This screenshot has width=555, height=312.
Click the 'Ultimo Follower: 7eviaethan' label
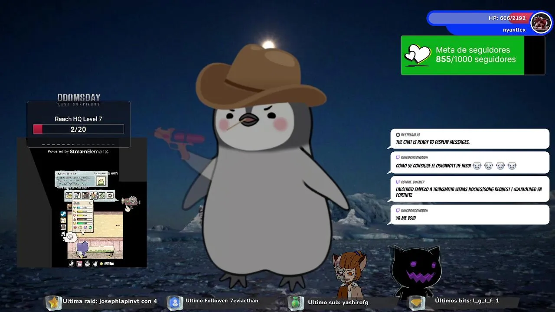click(x=222, y=300)
